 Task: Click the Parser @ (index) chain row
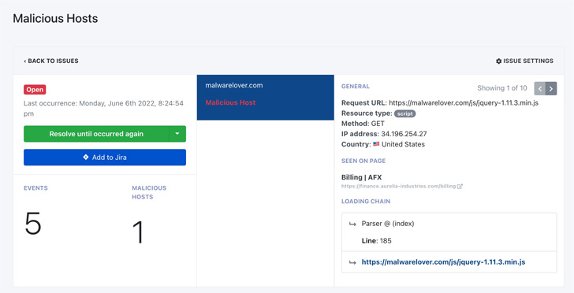click(x=449, y=232)
